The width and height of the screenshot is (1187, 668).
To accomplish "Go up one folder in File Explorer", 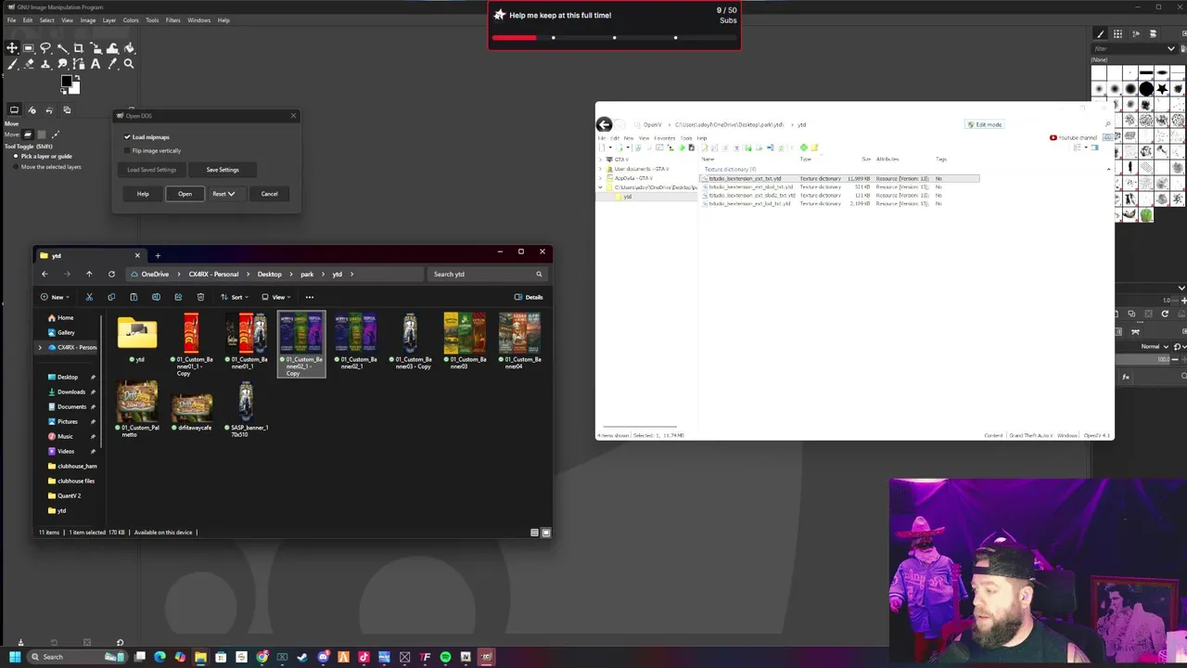I will pos(89,274).
